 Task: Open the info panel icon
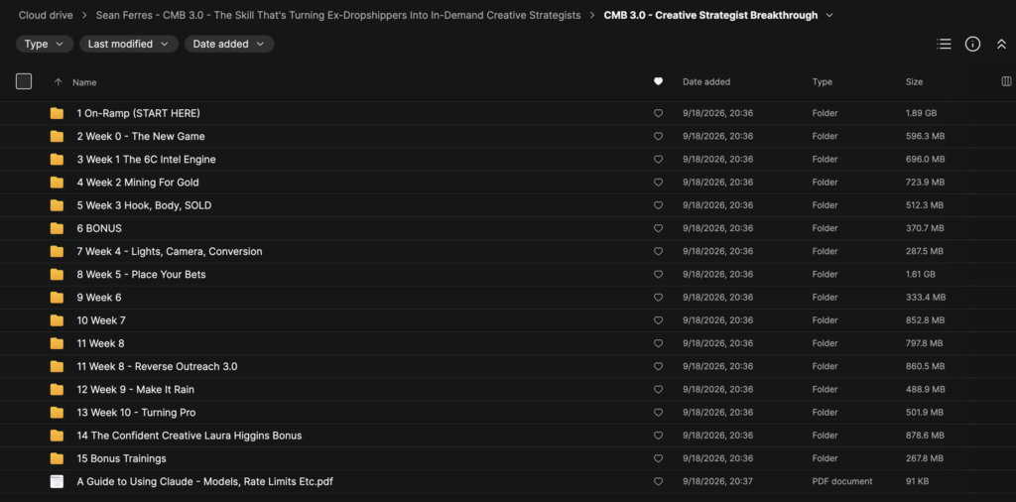pos(972,44)
